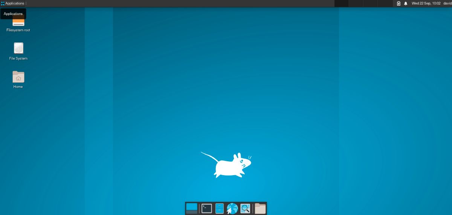Screen dimensions: 452x215
Task: Open the Applications menu in top panel
Action: [x=12, y=3]
